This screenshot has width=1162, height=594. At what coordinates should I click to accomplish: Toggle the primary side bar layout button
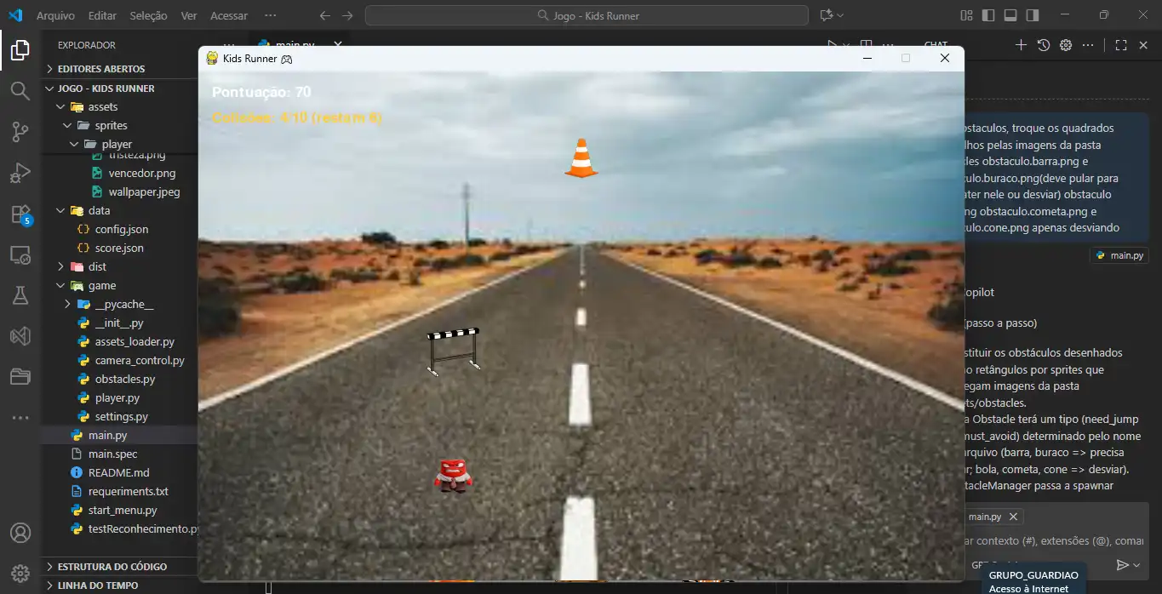(988, 15)
